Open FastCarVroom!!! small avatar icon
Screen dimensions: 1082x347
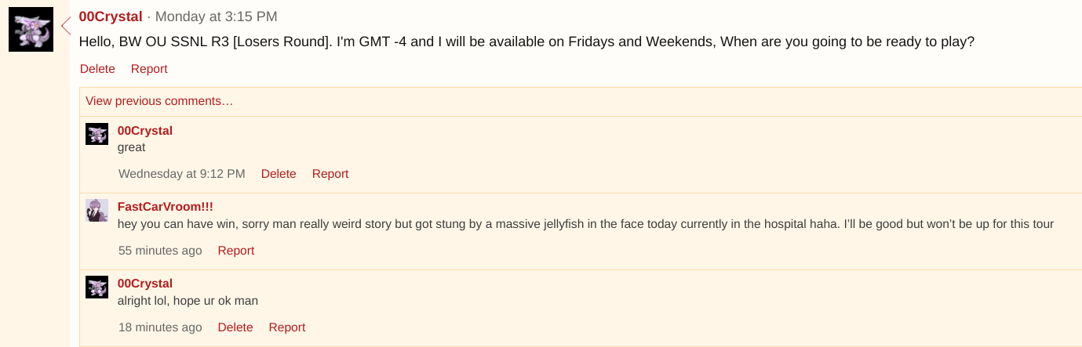(97, 210)
